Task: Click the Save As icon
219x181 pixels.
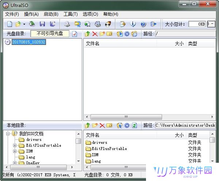Action: (53, 24)
